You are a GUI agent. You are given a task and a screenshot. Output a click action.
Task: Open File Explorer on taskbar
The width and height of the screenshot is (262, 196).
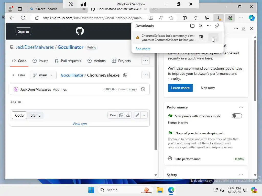point(160,190)
